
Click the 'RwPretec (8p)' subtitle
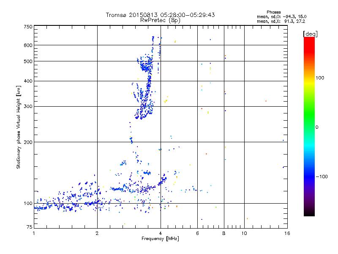coord(160,20)
